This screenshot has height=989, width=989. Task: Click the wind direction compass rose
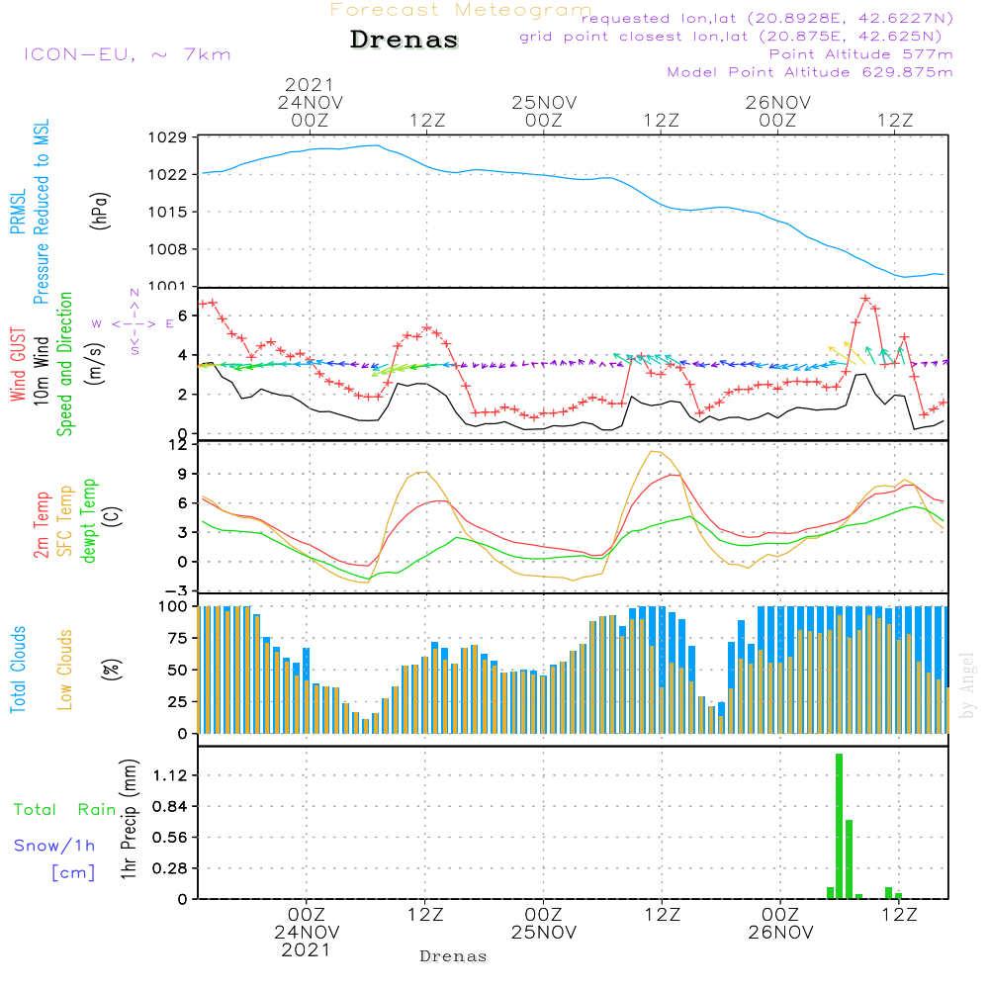tap(135, 322)
